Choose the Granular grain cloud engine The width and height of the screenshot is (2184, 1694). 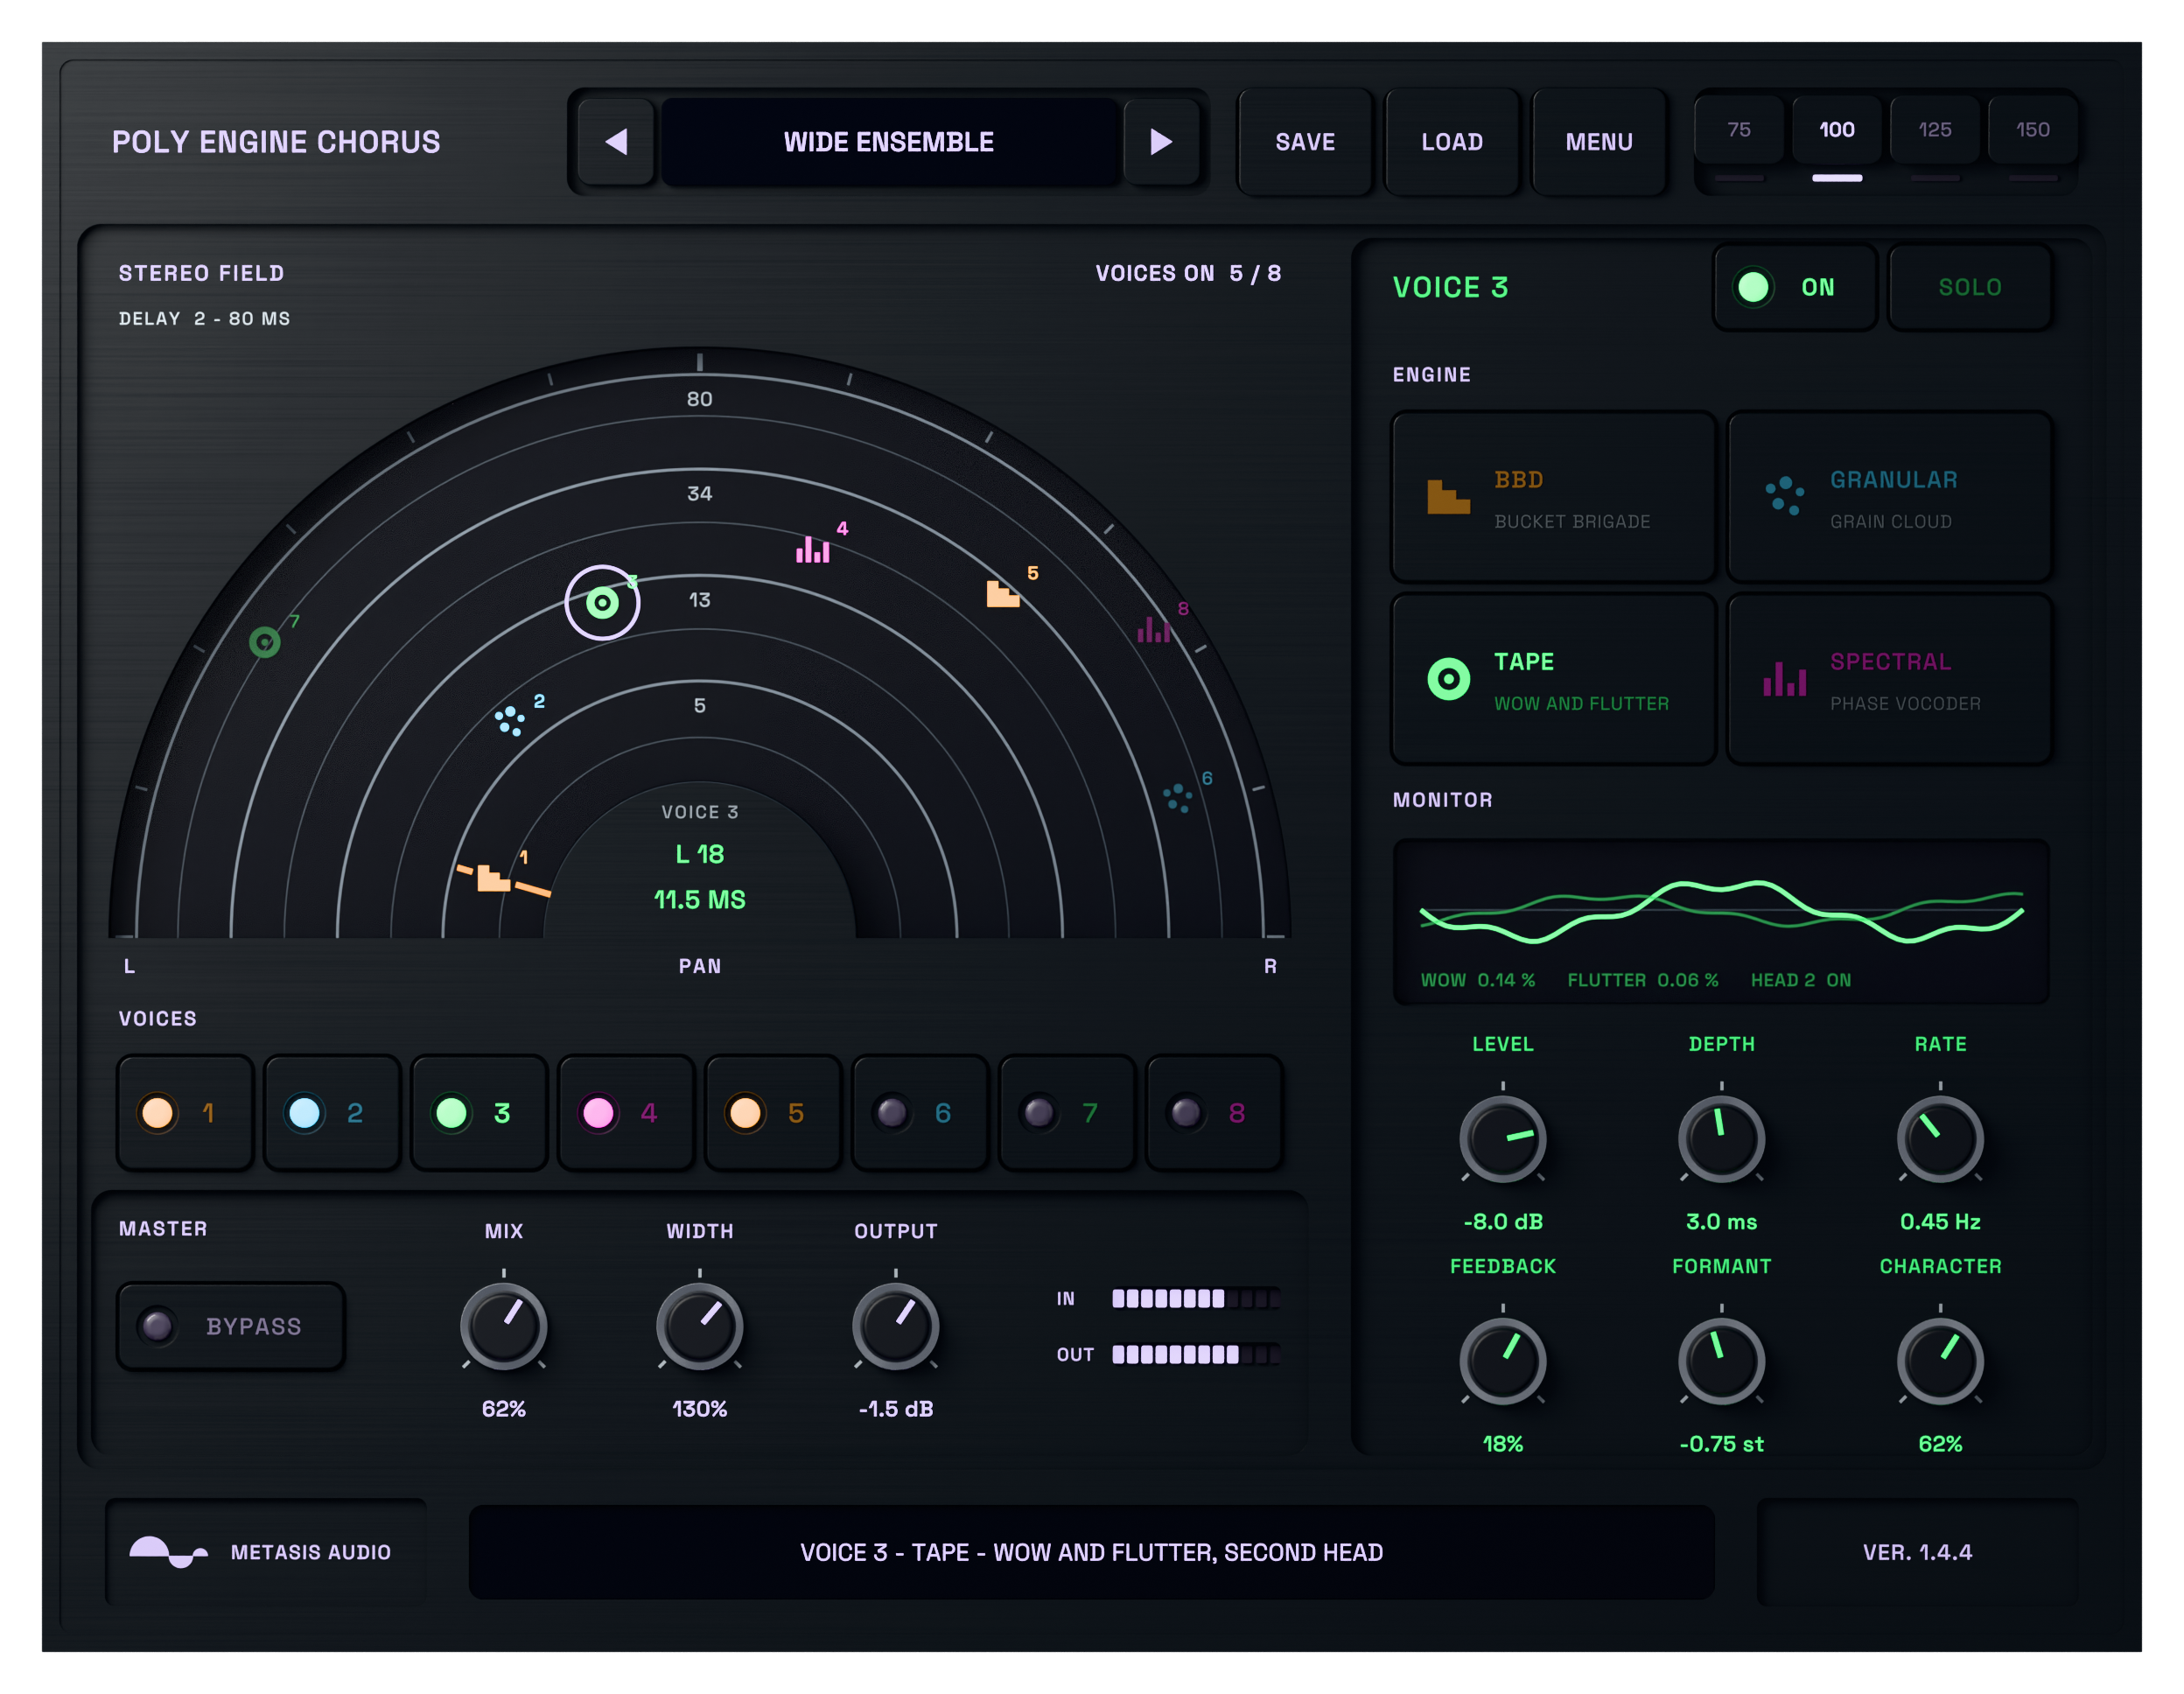[1889, 497]
